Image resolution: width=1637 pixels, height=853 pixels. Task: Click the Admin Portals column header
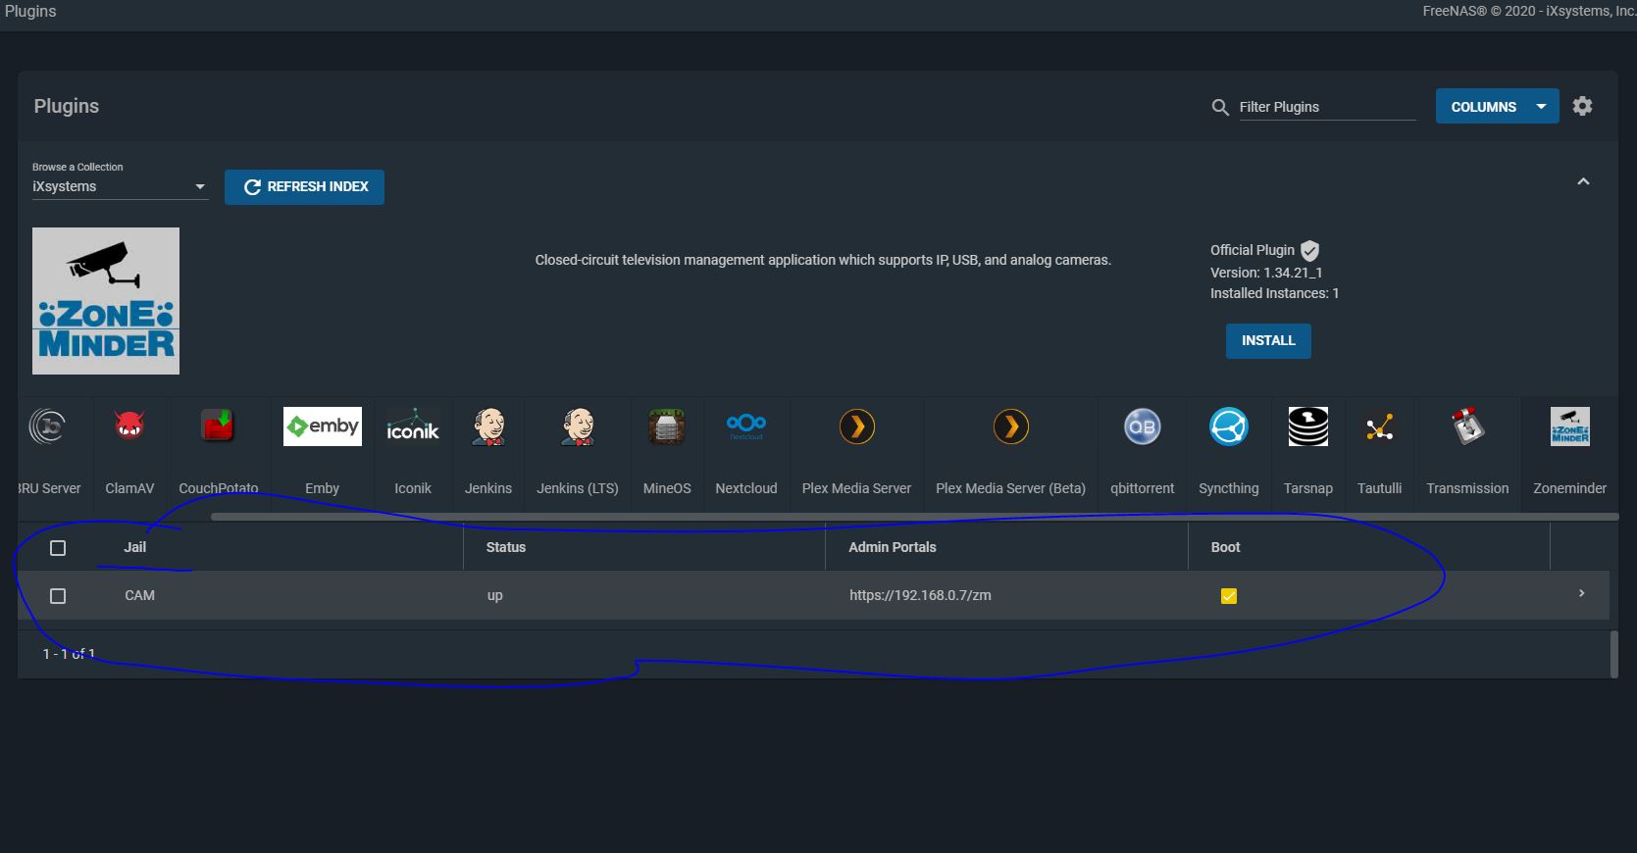[x=893, y=547]
